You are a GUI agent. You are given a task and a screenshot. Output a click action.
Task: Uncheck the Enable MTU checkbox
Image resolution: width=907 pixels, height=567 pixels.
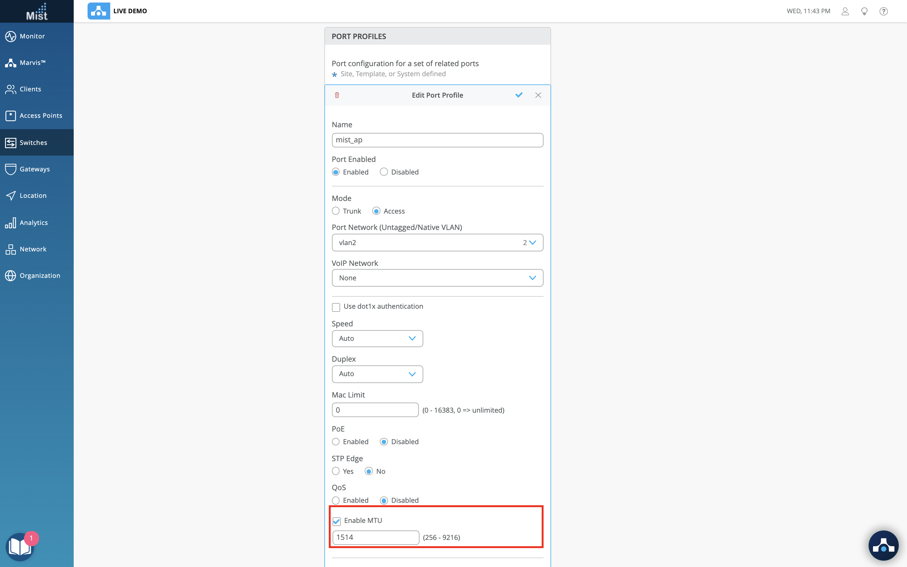pyautogui.click(x=337, y=521)
